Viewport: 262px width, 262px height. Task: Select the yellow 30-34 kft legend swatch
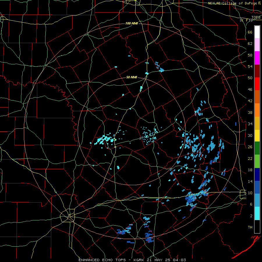[x=257, y=136]
